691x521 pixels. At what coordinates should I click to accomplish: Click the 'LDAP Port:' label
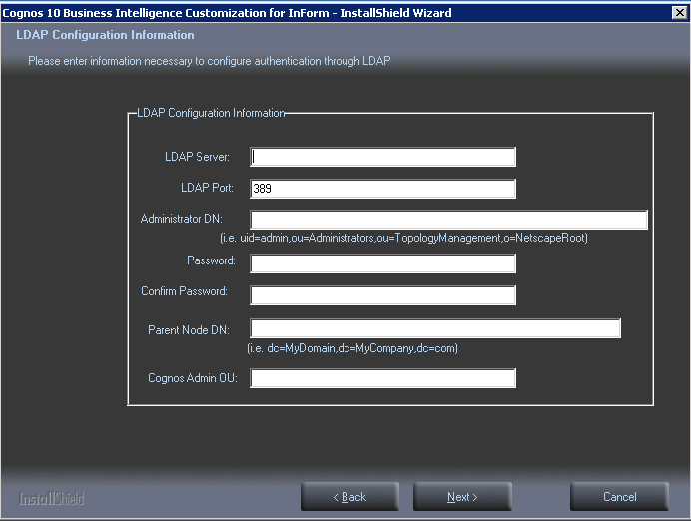pyautogui.click(x=207, y=188)
